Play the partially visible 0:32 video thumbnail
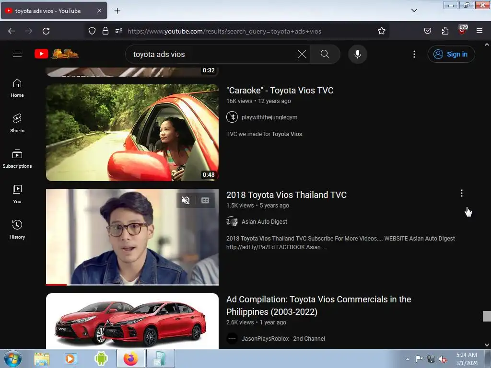 click(x=132, y=72)
